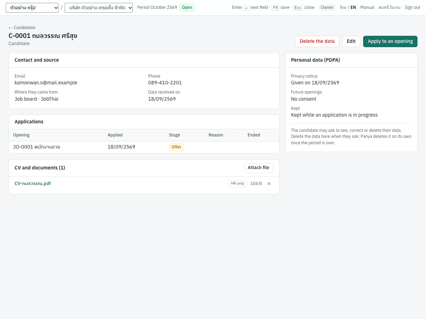The width and height of the screenshot is (426, 319).
Task: Open the CV-กมลวรรณ.pdf file link
Action: click(33, 184)
